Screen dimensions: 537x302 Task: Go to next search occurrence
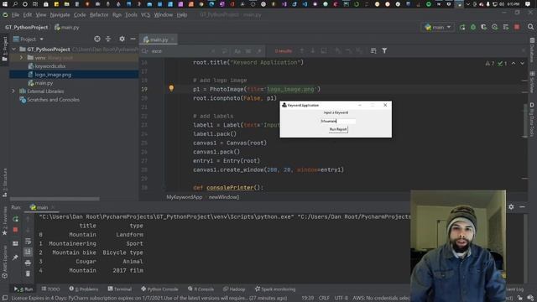pyautogui.click(x=313, y=50)
